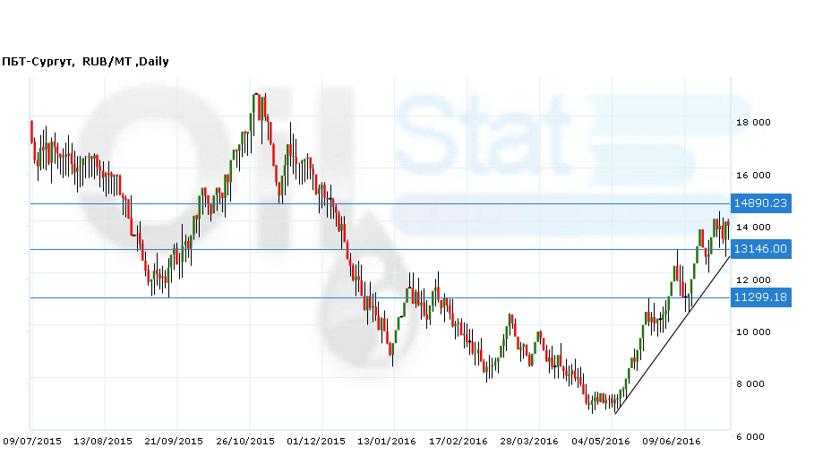Viewport: 814px width, 456px height.
Task: Click the 21/09/2015 date marker
Action: (x=175, y=441)
